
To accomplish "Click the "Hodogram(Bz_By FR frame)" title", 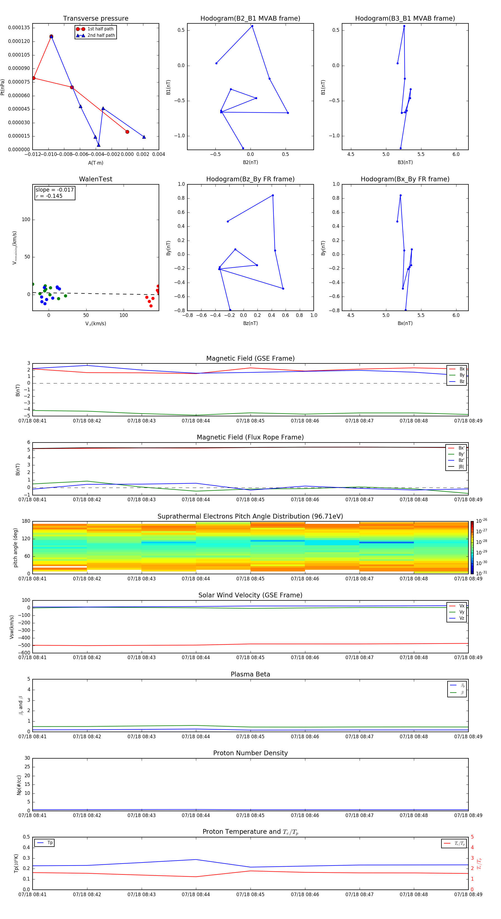I will 250,179.
